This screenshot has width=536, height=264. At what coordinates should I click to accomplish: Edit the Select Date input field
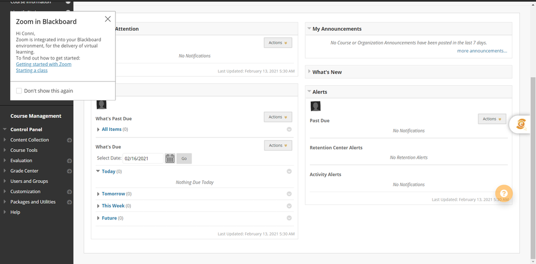[143, 158]
